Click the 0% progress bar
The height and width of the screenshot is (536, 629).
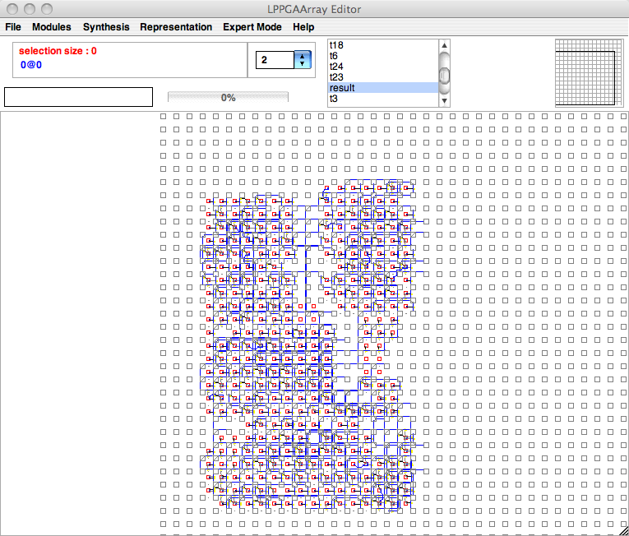(x=228, y=97)
